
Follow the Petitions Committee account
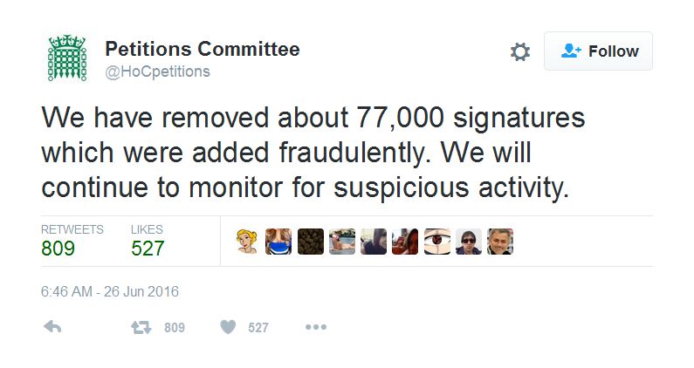point(598,51)
